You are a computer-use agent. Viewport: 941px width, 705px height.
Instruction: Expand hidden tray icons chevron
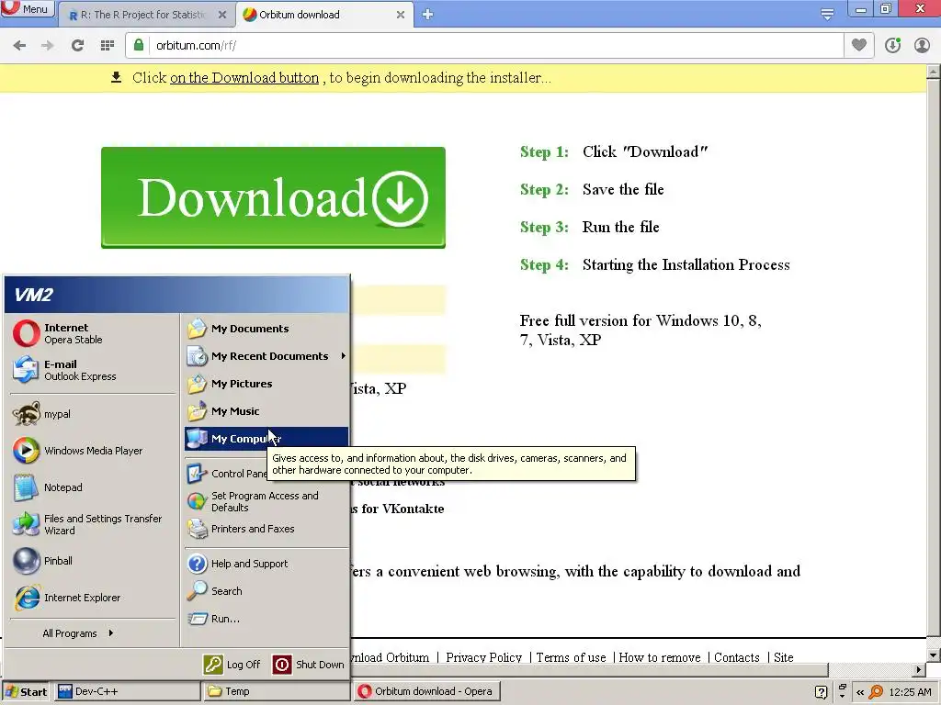tap(859, 692)
